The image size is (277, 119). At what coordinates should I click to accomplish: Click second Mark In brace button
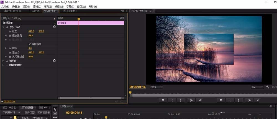[x=230, y=100]
